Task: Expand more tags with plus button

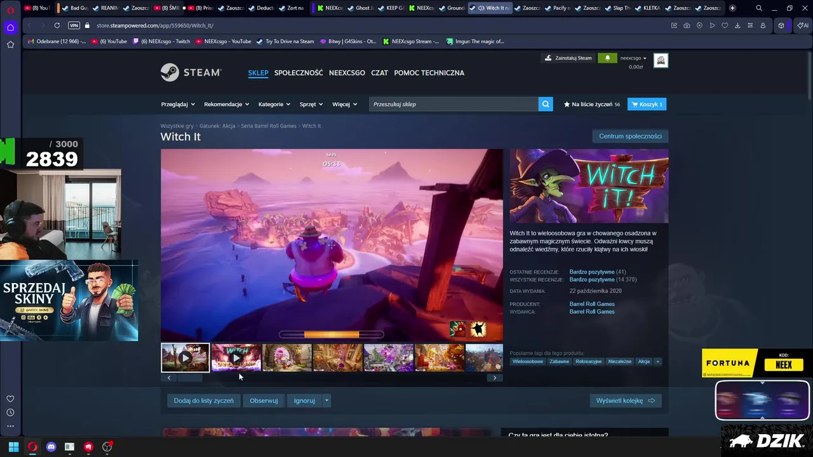Action: point(658,361)
